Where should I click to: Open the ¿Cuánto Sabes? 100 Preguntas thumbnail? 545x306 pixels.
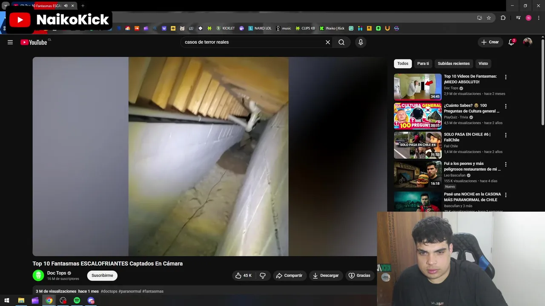click(x=418, y=116)
